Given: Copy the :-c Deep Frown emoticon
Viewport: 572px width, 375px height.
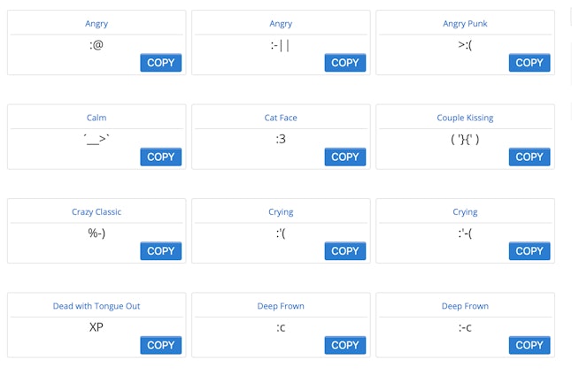Looking at the screenshot, I should pos(529,345).
